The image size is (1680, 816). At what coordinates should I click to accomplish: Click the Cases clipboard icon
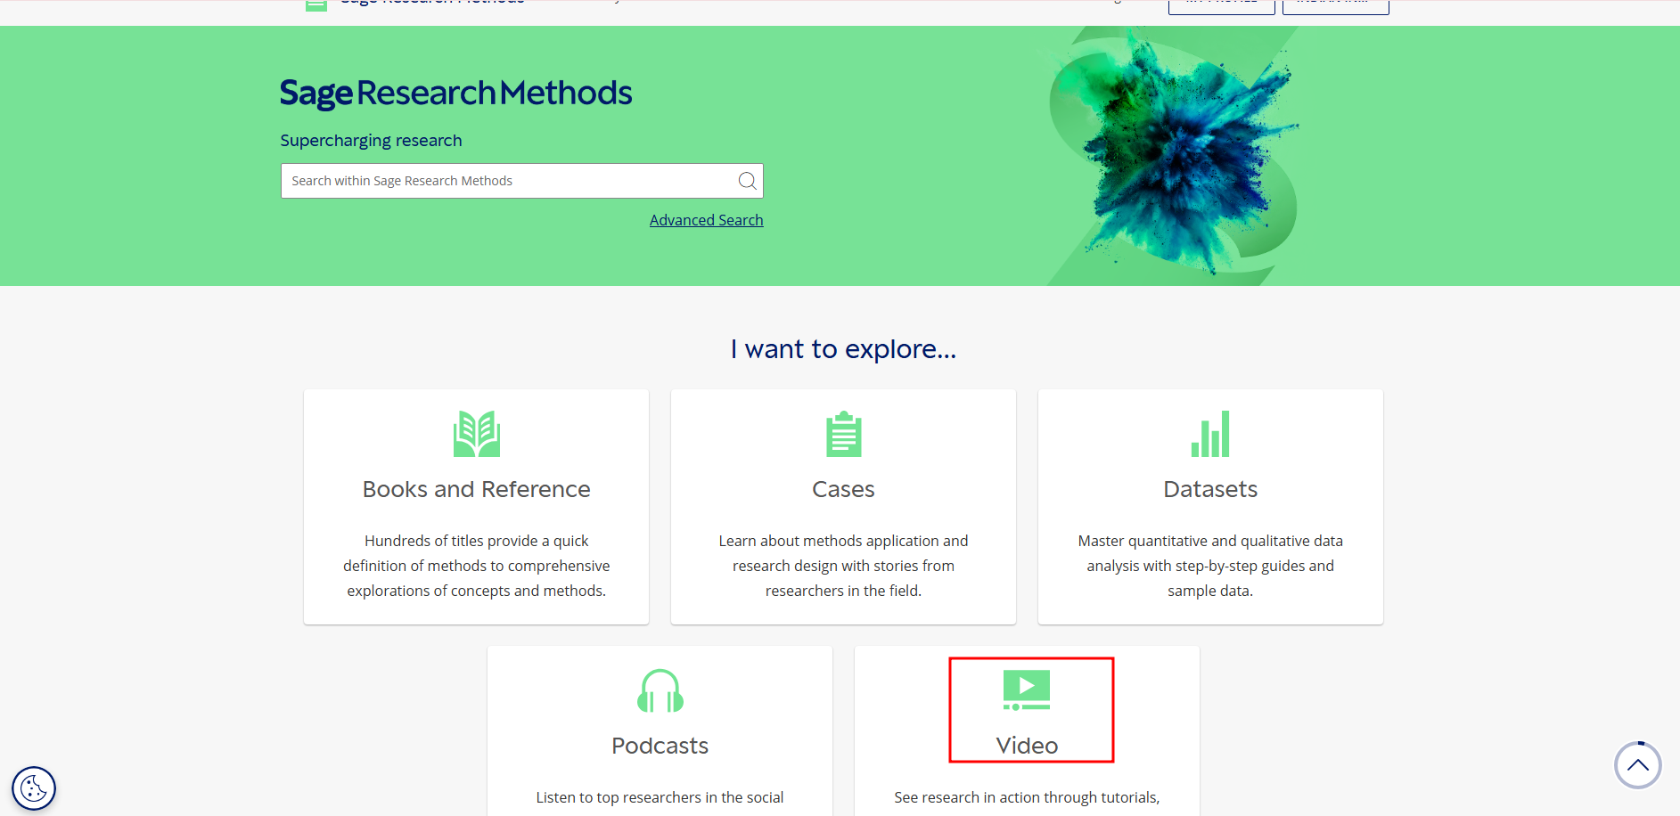click(x=843, y=434)
